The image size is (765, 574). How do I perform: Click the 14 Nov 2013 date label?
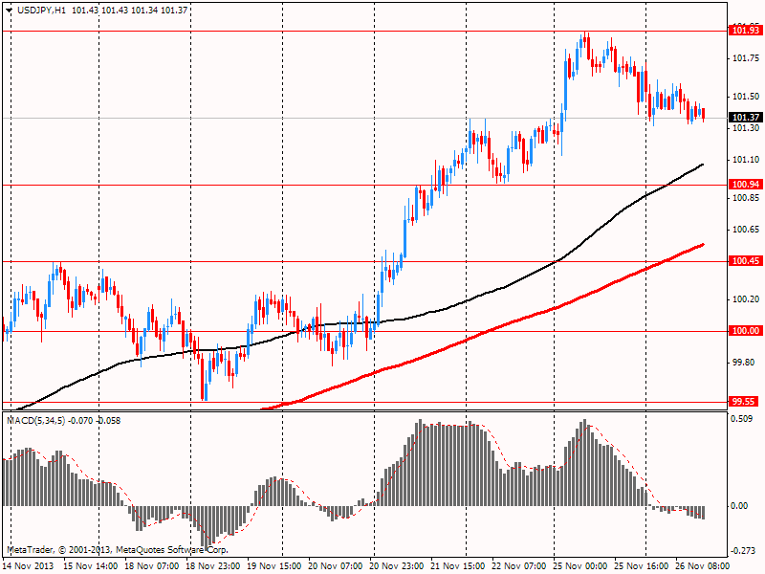pyautogui.click(x=29, y=566)
